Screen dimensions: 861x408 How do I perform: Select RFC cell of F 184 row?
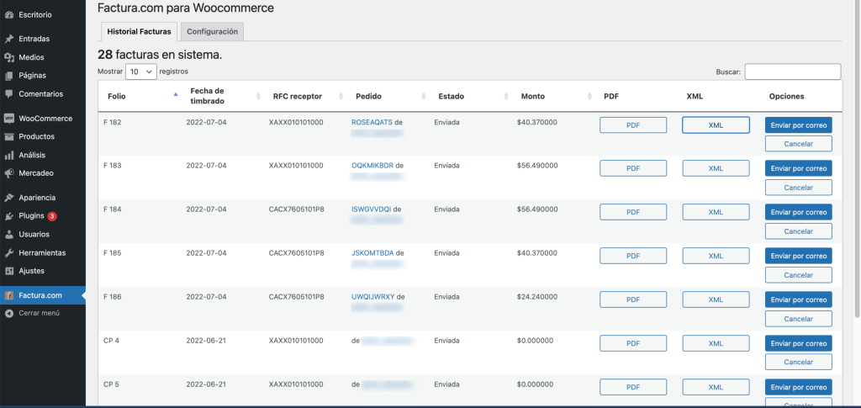tap(296, 209)
